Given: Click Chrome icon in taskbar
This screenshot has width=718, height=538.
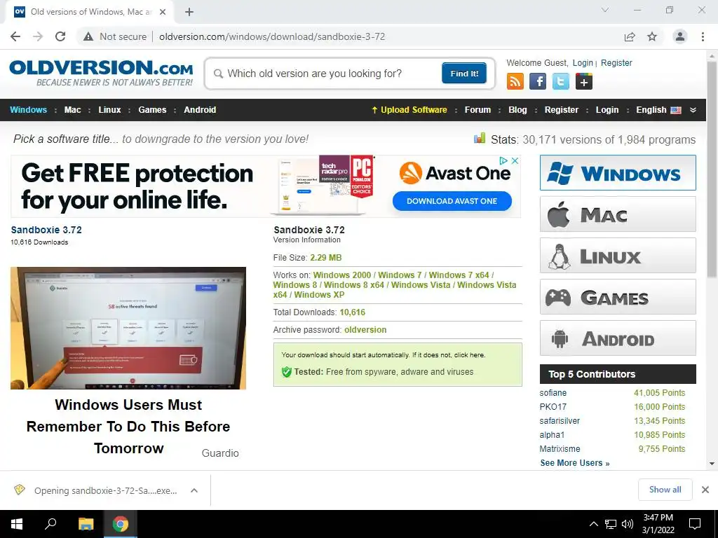Looking at the screenshot, I should [121, 524].
